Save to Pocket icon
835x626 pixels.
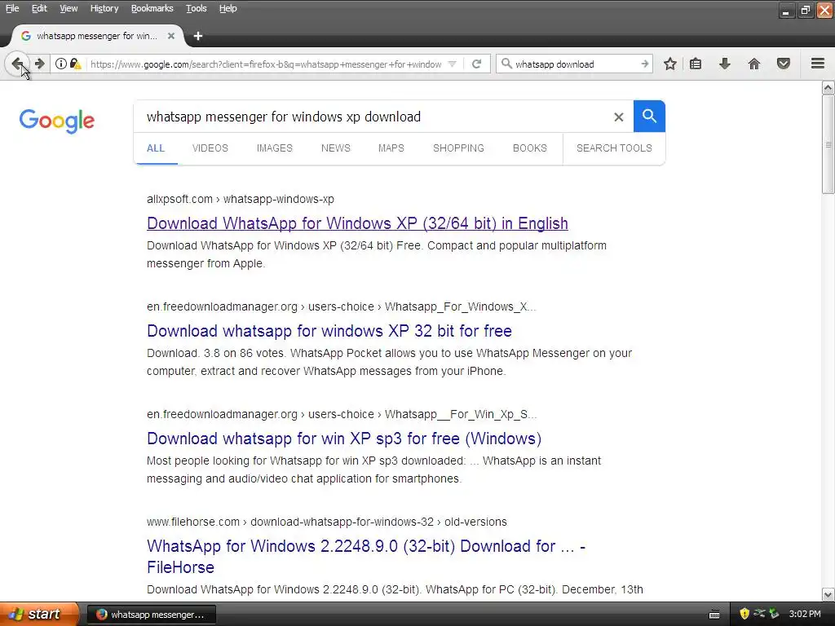point(783,64)
